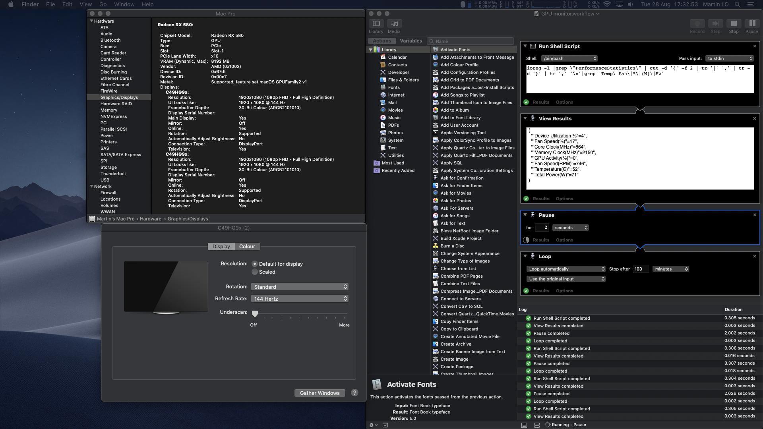Toggle the log view icon in status bar

point(524,425)
